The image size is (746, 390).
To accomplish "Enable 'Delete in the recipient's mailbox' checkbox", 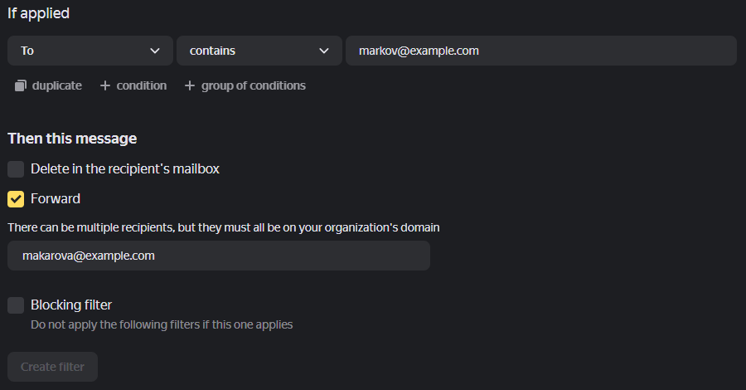I will [x=16, y=169].
